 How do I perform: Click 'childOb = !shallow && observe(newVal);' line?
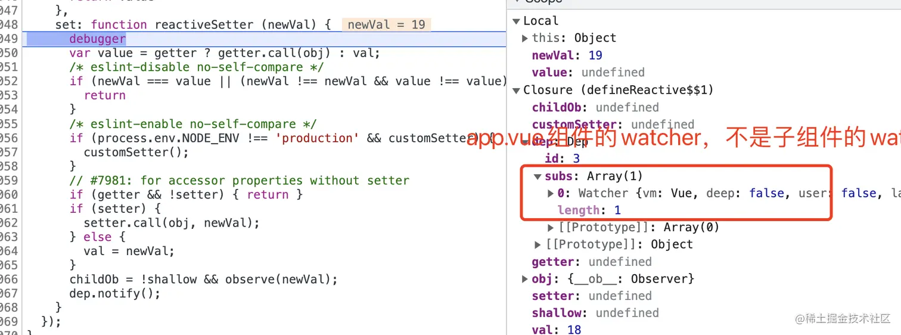203,280
